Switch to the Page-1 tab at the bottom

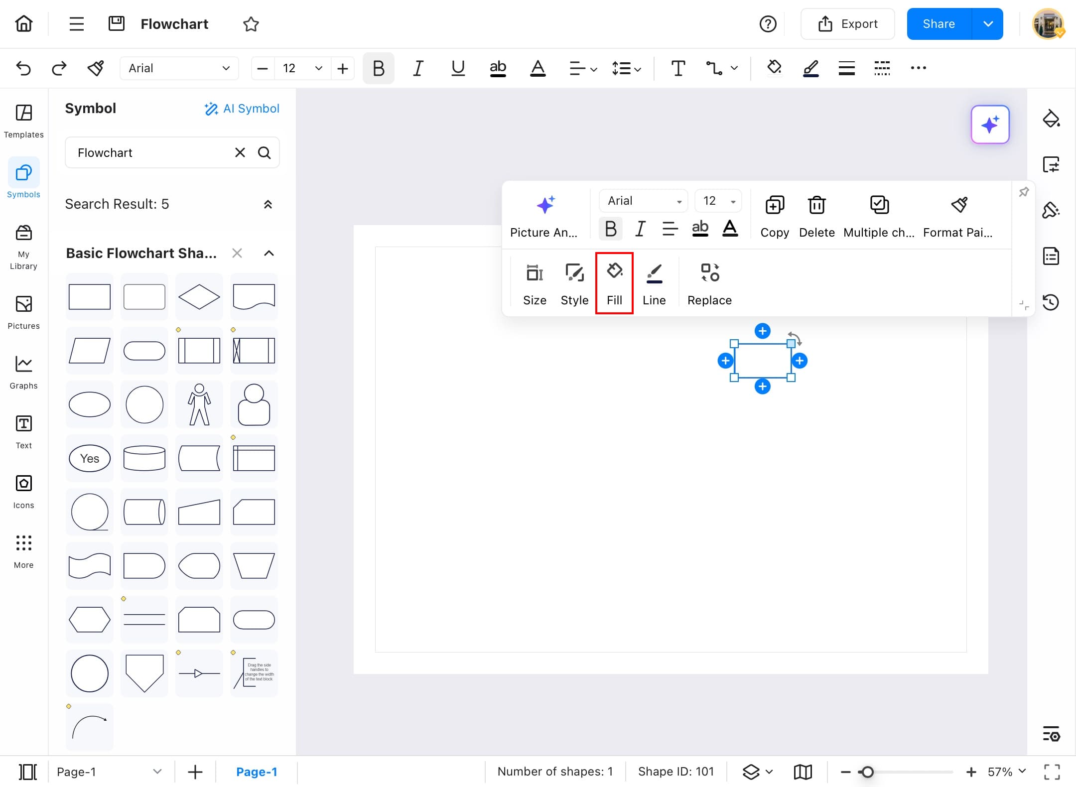pos(257,772)
